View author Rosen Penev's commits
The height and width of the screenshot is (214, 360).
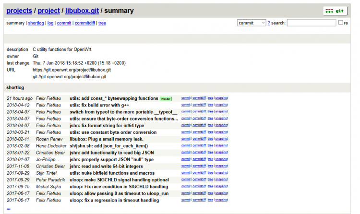click(49, 139)
